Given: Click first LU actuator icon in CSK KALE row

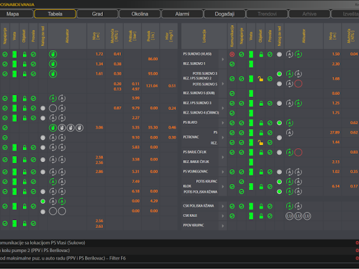Looking at the screenshot, I should click(290, 216).
